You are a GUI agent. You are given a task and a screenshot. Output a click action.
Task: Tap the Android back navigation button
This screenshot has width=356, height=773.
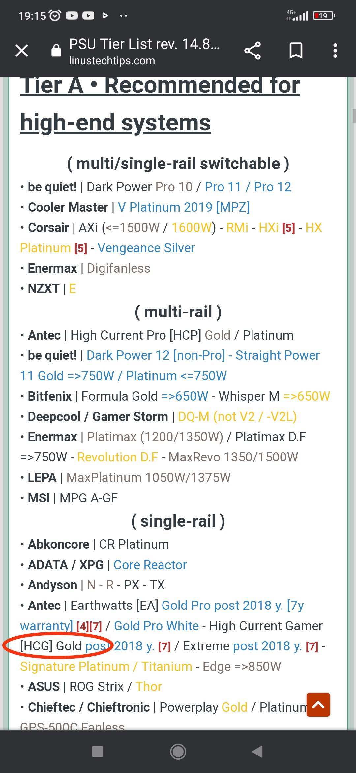[x=257, y=752]
